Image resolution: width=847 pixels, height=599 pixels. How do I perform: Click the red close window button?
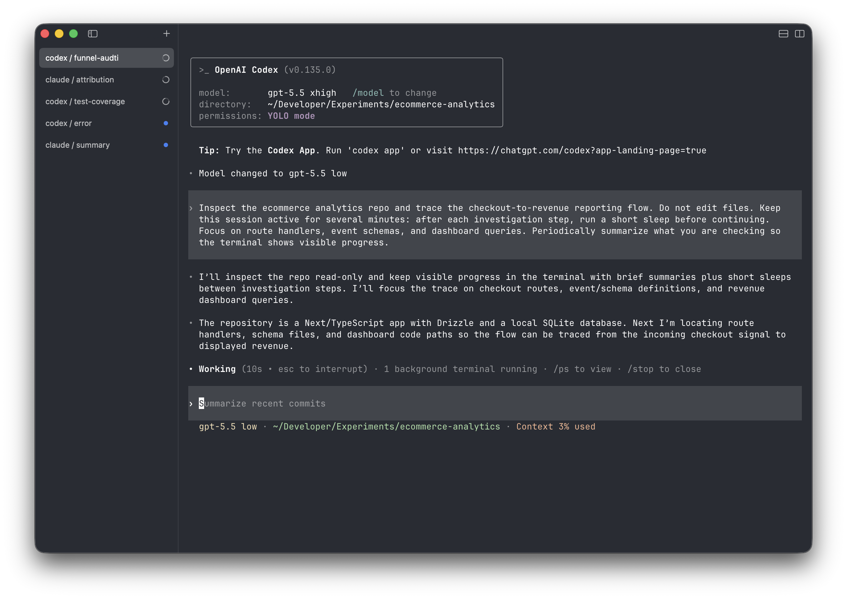point(45,34)
